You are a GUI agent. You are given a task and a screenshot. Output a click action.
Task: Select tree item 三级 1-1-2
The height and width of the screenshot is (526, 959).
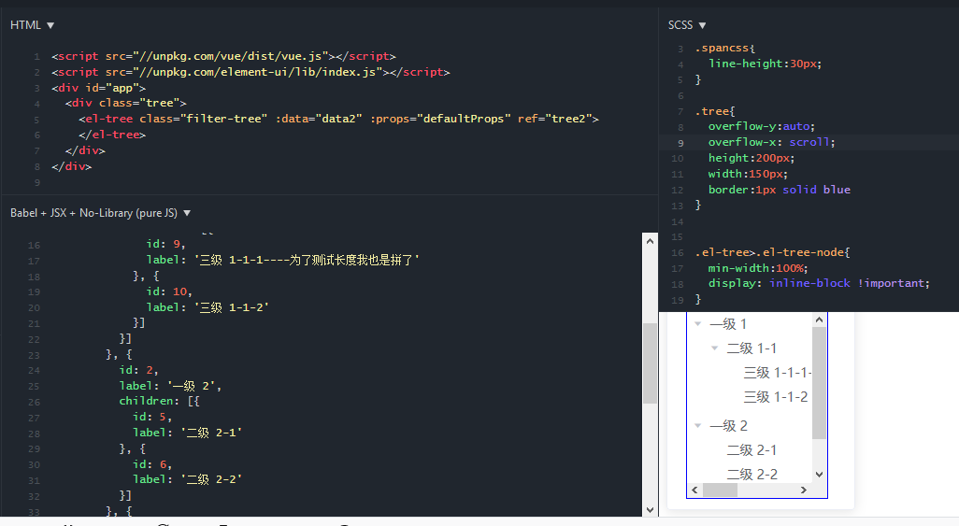coord(776,397)
